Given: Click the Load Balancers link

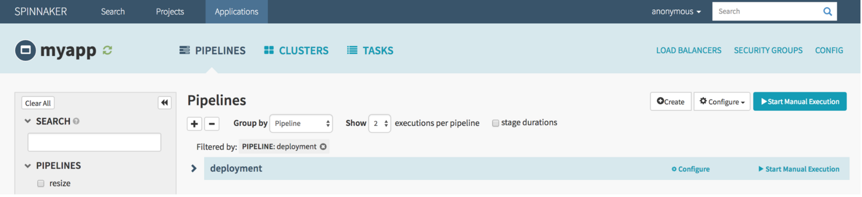Looking at the screenshot, I should pos(689,50).
